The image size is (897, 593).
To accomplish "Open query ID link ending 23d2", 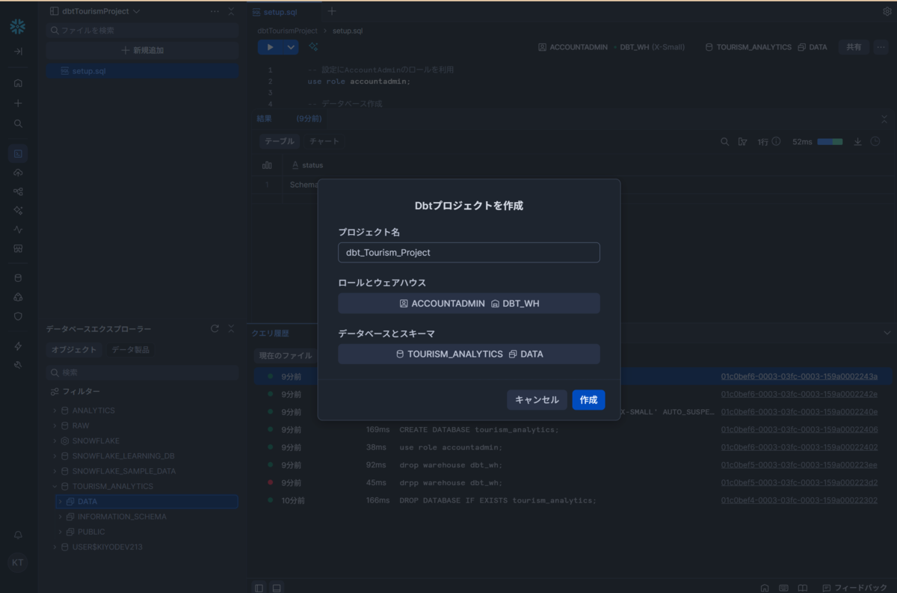I will (x=799, y=483).
